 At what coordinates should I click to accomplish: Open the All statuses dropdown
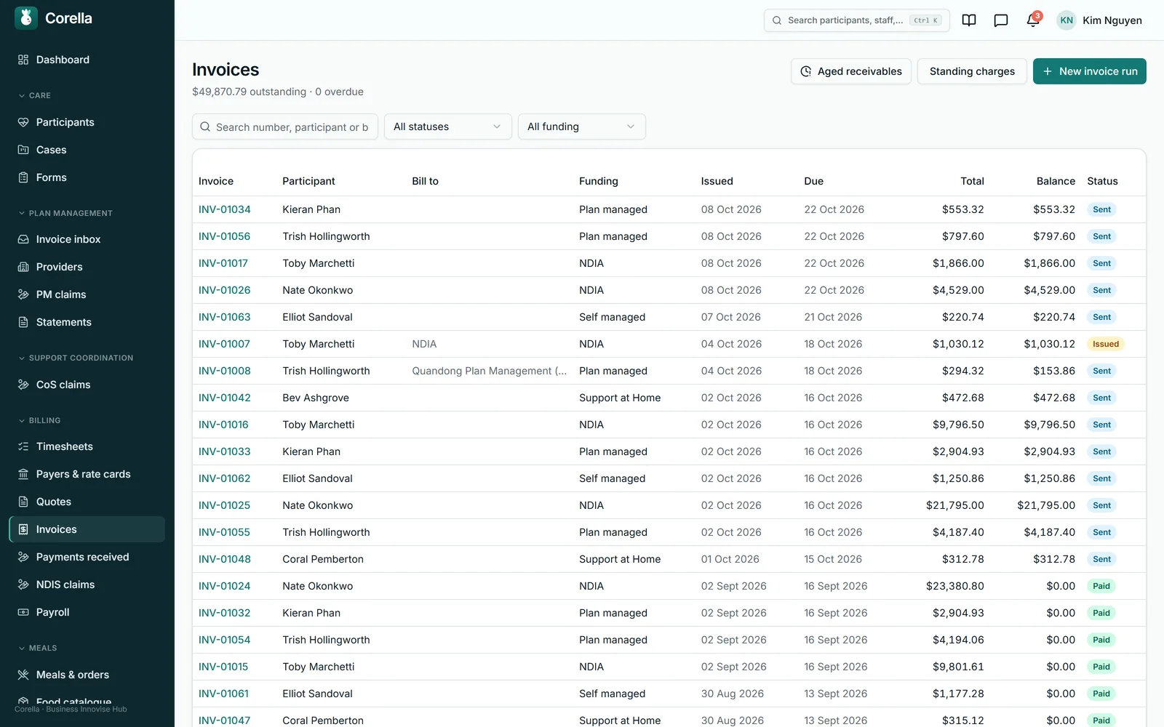[x=447, y=126]
